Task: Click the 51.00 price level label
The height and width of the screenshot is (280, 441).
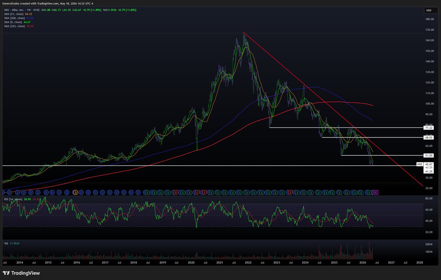Action: [428, 155]
